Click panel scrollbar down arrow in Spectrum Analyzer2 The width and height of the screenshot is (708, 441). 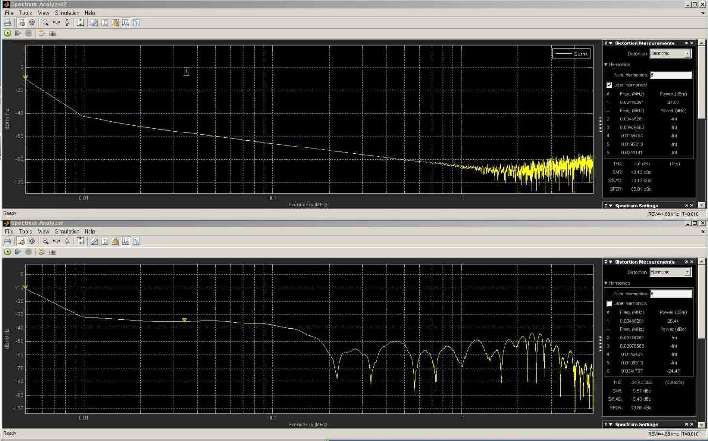[x=702, y=206]
